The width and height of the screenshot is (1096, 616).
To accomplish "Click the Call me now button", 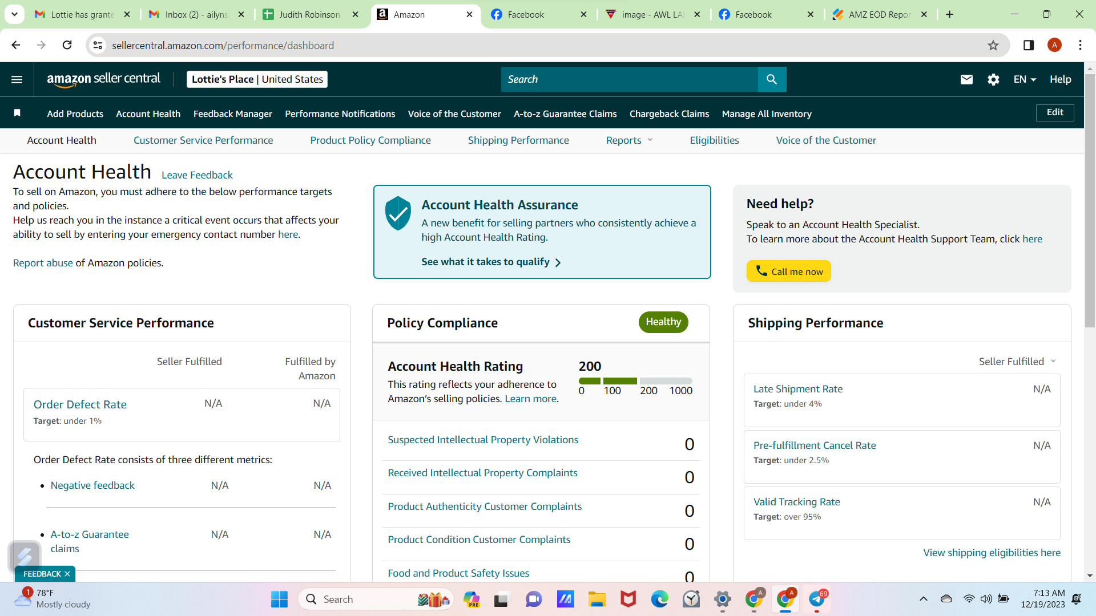I will click(x=788, y=271).
